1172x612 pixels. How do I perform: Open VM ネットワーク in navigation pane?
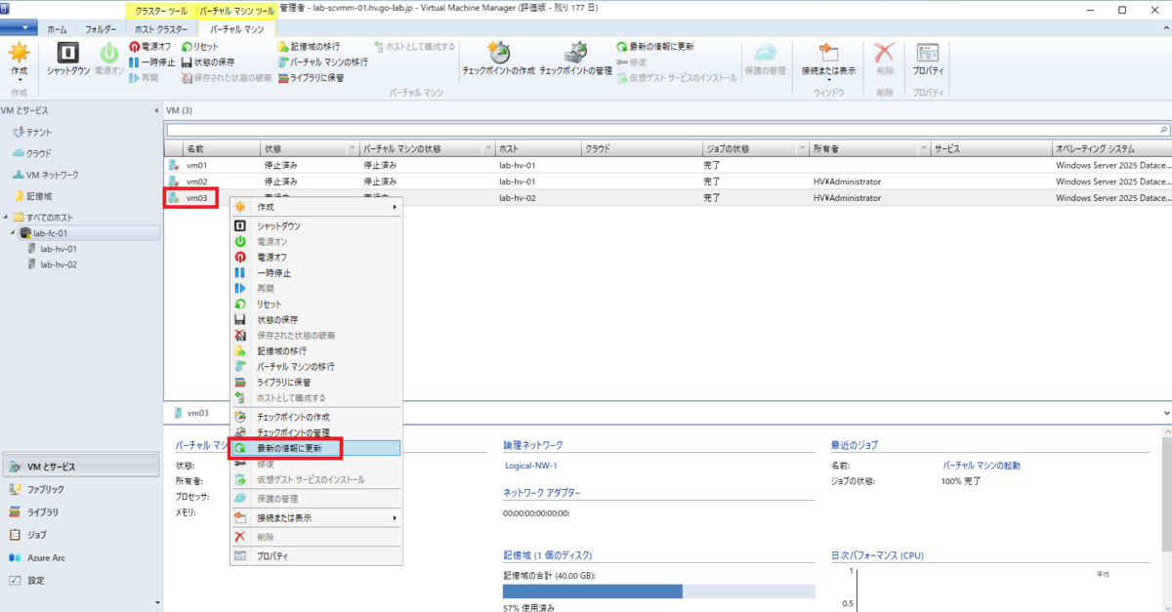click(46, 175)
